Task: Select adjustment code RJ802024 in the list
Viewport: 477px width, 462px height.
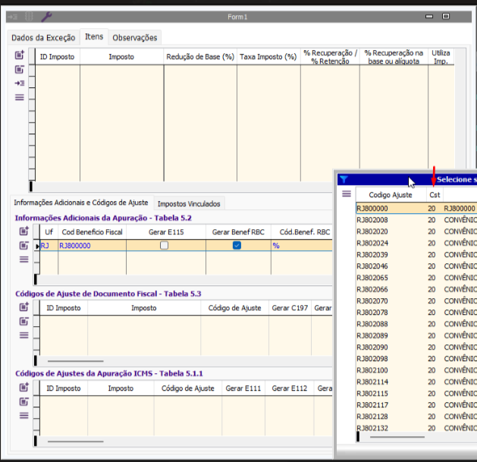Action: pyautogui.click(x=372, y=243)
